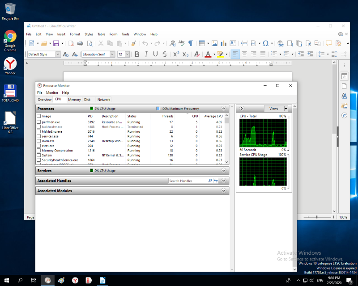358x286 pixels.
Task: Click the Justified alignment icon
Action: [263, 54]
